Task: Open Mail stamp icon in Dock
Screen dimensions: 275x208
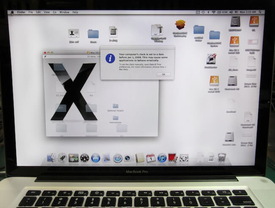Action: (x=107, y=158)
